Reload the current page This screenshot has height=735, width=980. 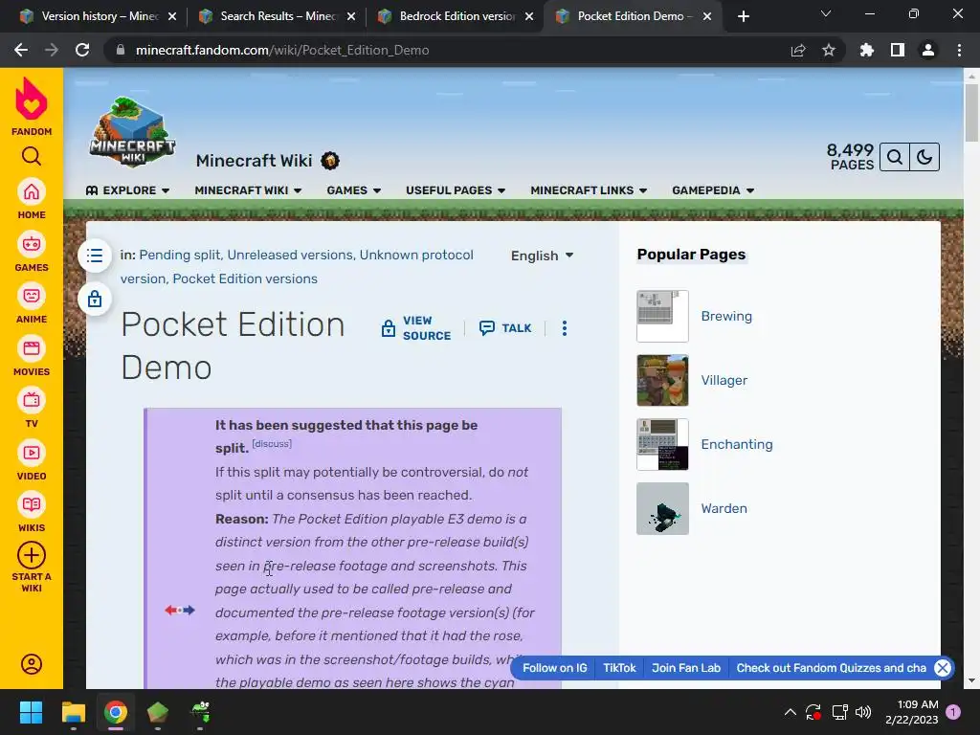point(82,50)
